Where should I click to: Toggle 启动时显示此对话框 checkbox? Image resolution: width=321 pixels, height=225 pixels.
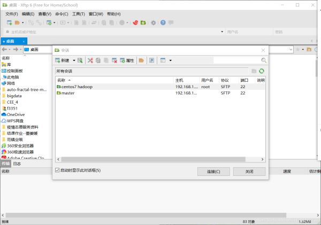(58, 170)
